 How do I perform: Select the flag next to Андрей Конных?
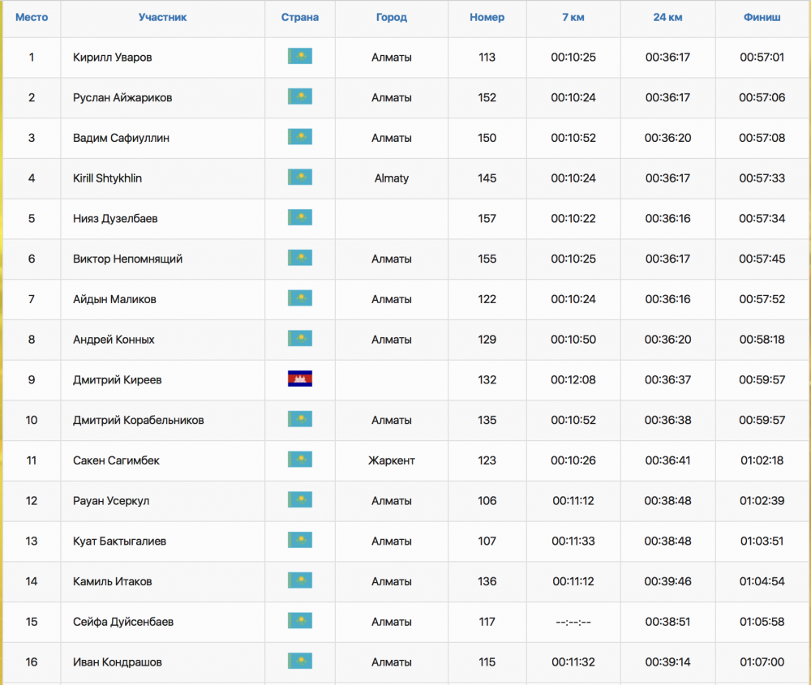(300, 339)
